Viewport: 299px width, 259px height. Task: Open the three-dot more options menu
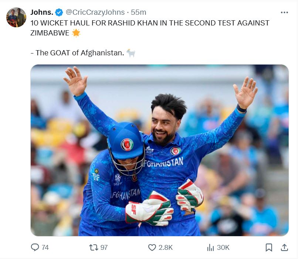point(284,13)
